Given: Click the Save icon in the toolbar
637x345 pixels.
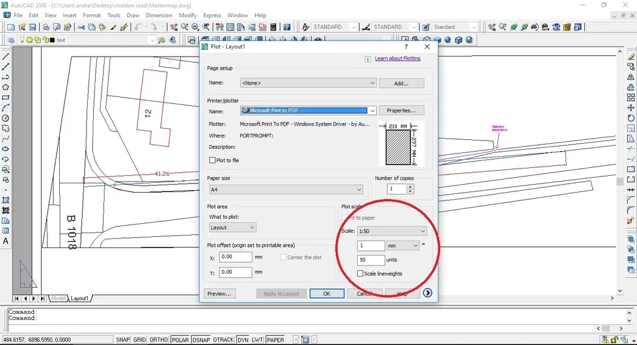Looking at the screenshot, I should click(32, 27).
